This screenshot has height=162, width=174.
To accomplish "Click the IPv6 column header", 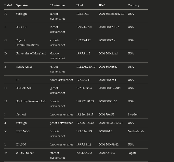I will (x=102, y=5).
